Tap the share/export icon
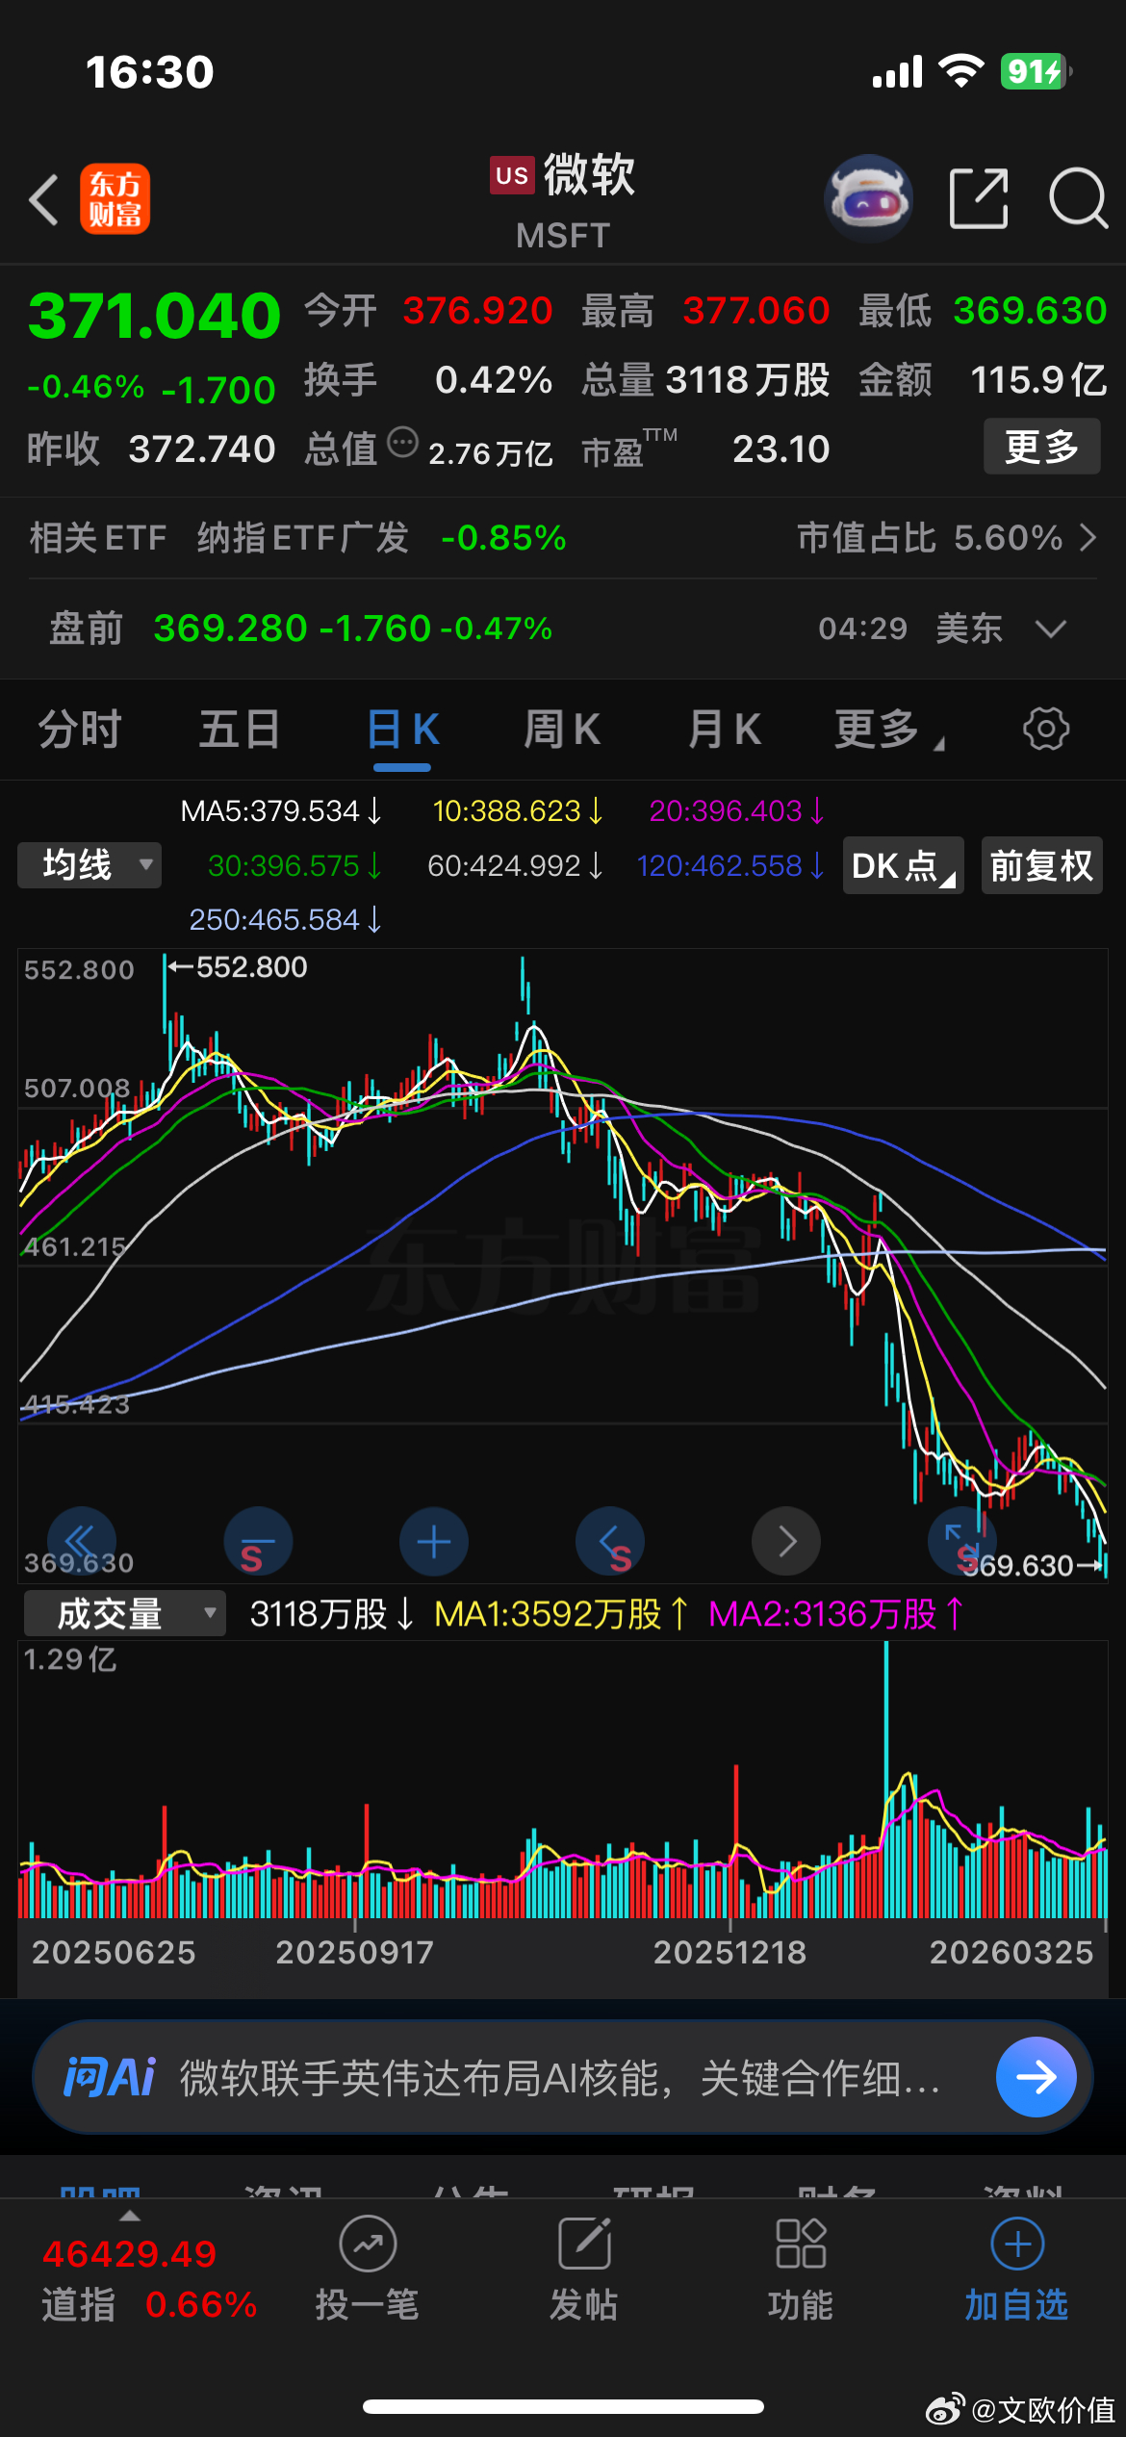Viewport: 1126px width, 2437px height. 979,198
